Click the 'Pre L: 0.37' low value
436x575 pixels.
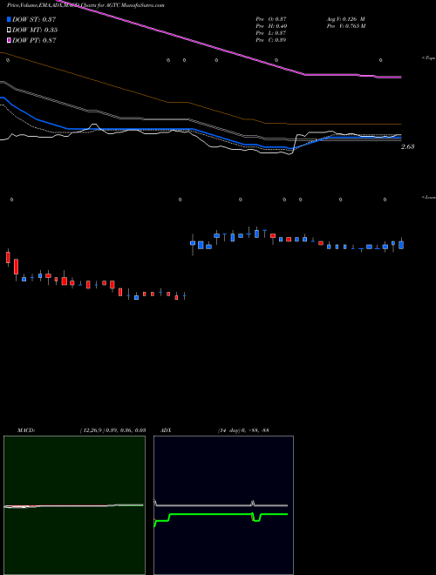[x=271, y=33]
